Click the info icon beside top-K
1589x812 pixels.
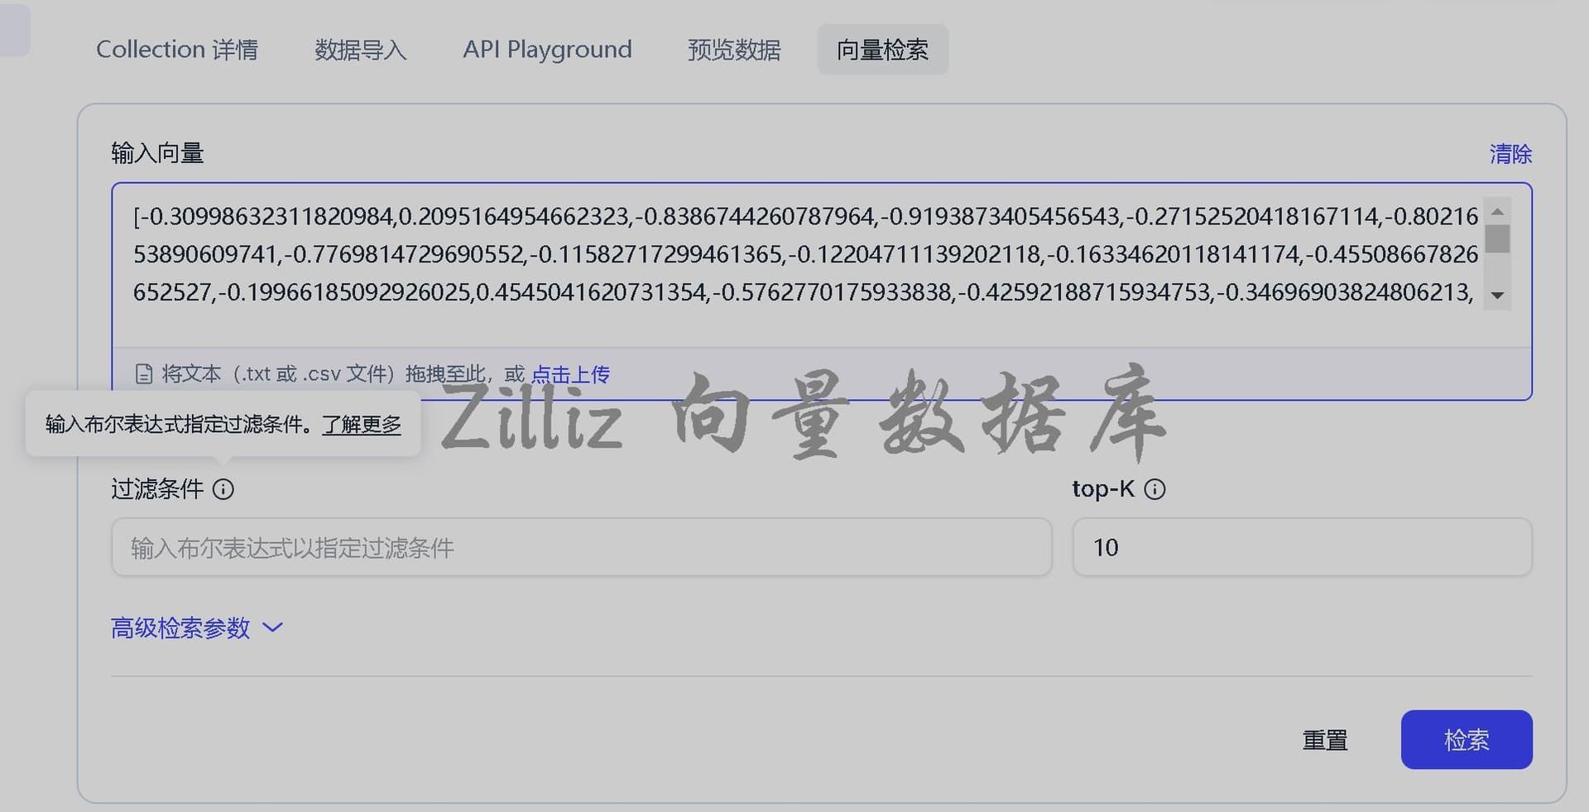click(x=1155, y=489)
